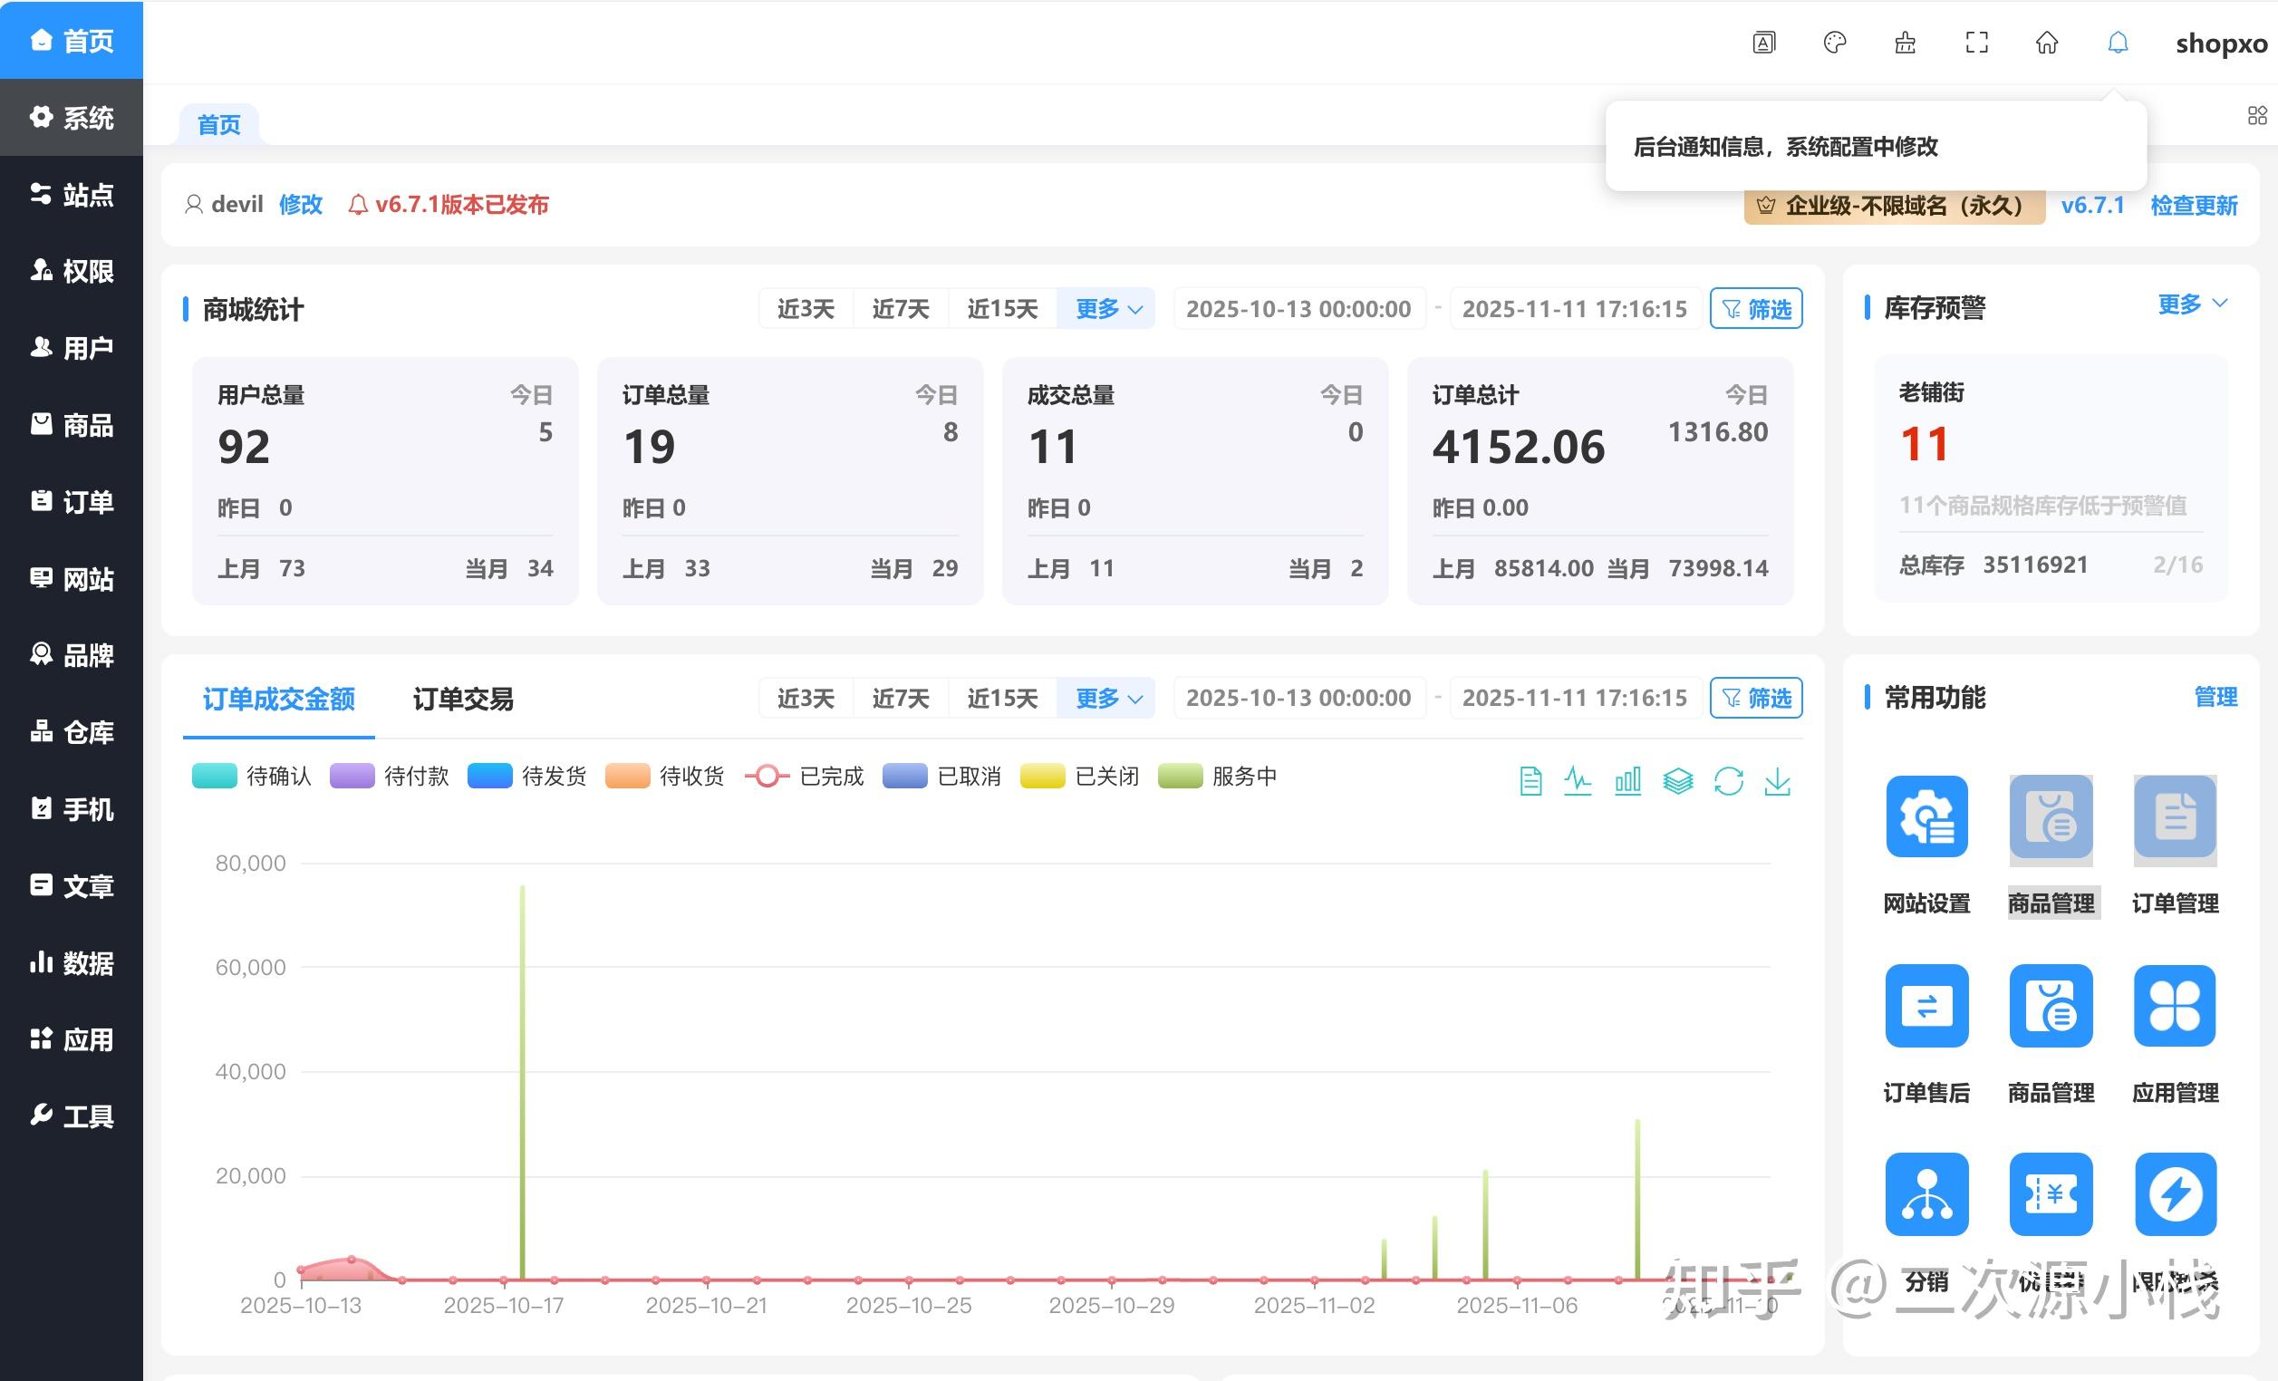The image size is (2278, 1381).
Task: Switch chart to bar chart view
Action: (1628, 781)
